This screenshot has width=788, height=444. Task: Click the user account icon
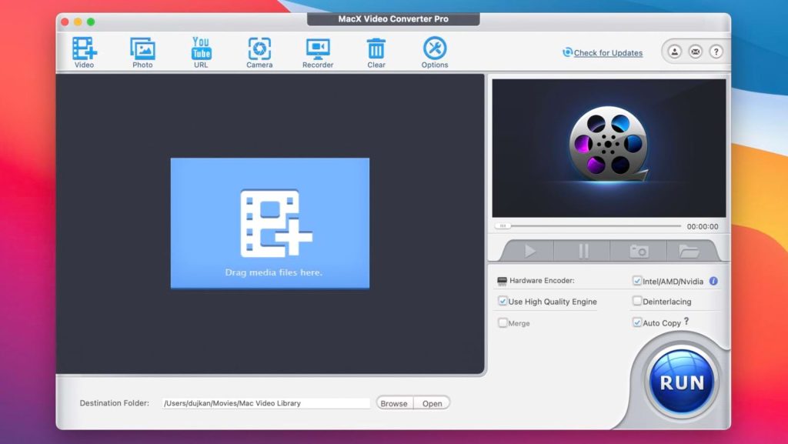(674, 52)
